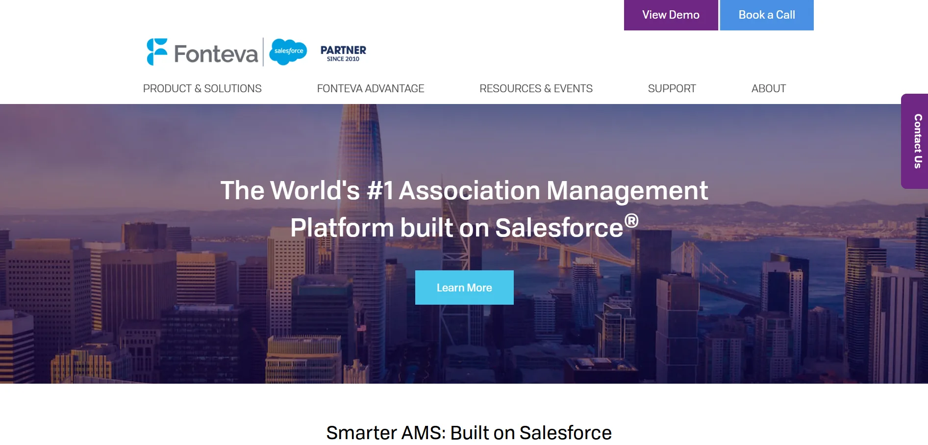Open the Fonteva Advantage menu
Viewport: 928px width, 445px height.
[371, 88]
